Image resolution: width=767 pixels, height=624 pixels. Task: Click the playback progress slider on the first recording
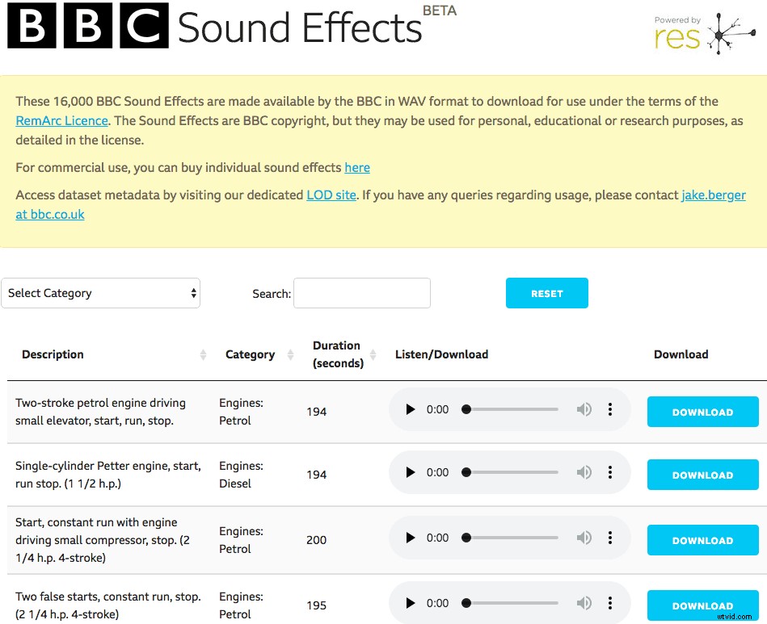[x=509, y=409]
